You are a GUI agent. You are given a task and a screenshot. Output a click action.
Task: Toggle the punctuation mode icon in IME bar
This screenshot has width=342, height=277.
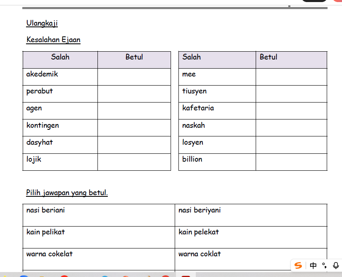(325, 265)
